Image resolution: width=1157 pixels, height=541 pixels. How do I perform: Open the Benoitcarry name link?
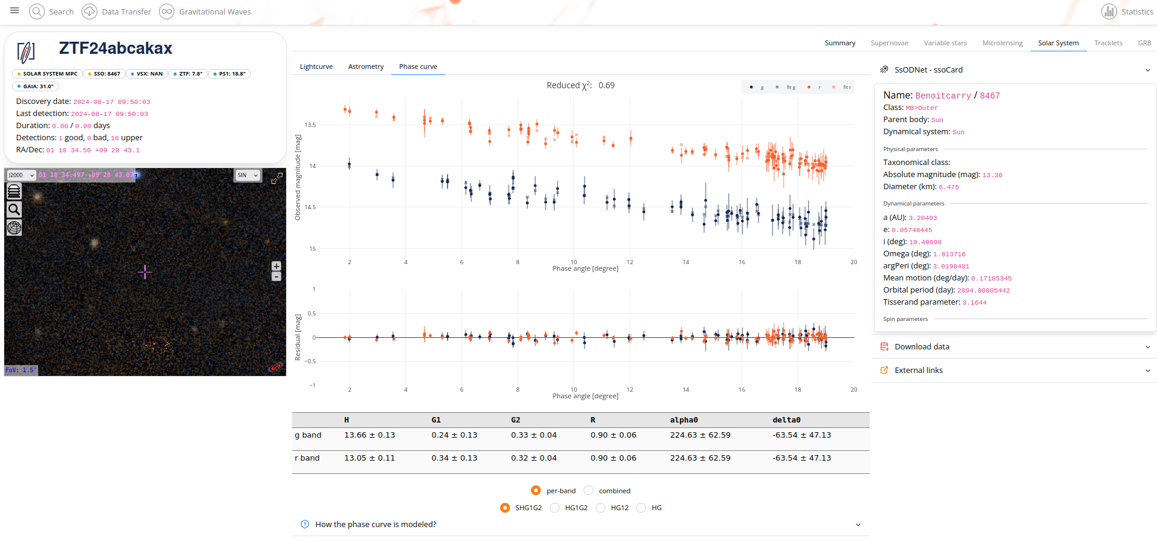(943, 96)
